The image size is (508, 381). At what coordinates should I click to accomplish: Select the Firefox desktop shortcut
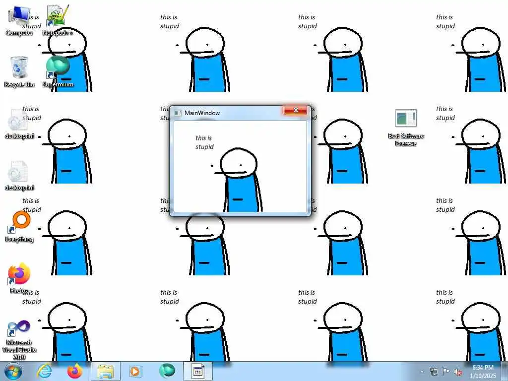(x=19, y=279)
